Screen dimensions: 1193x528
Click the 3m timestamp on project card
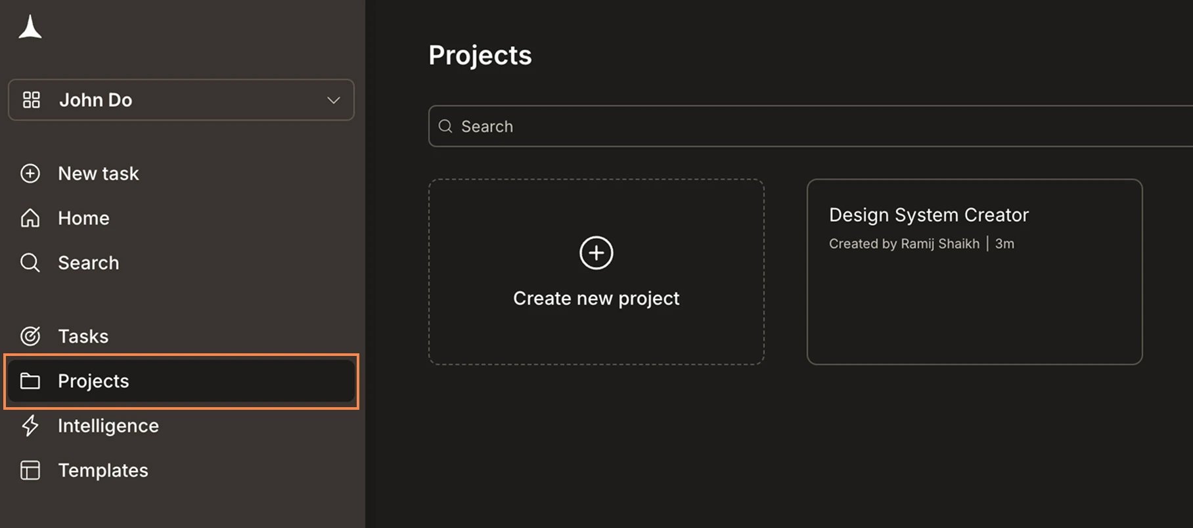coord(1004,244)
